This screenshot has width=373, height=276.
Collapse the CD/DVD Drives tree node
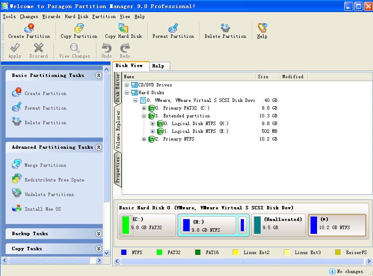click(126, 85)
